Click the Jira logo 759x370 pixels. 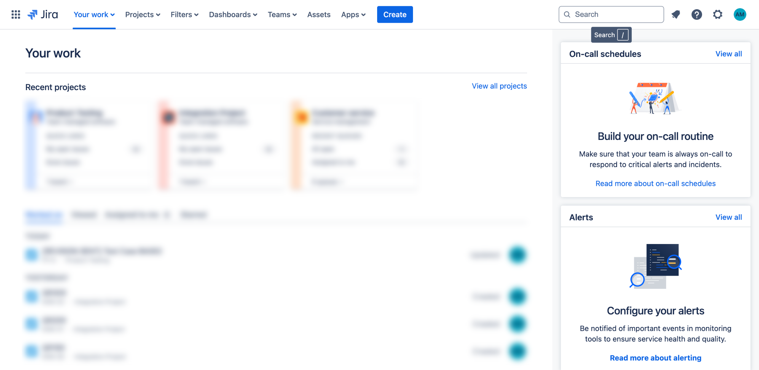pyautogui.click(x=43, y=15)
